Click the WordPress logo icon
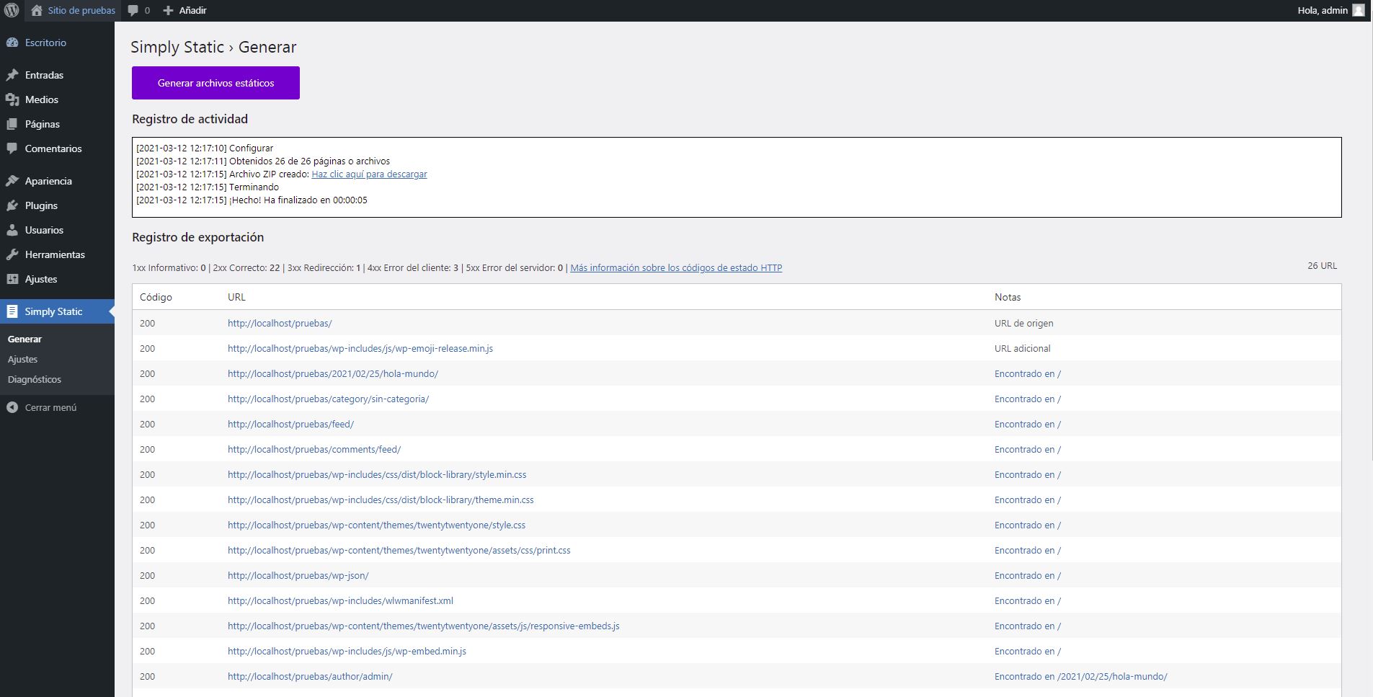The height and width of the screenshot is (697, 1373). [12, 10]
